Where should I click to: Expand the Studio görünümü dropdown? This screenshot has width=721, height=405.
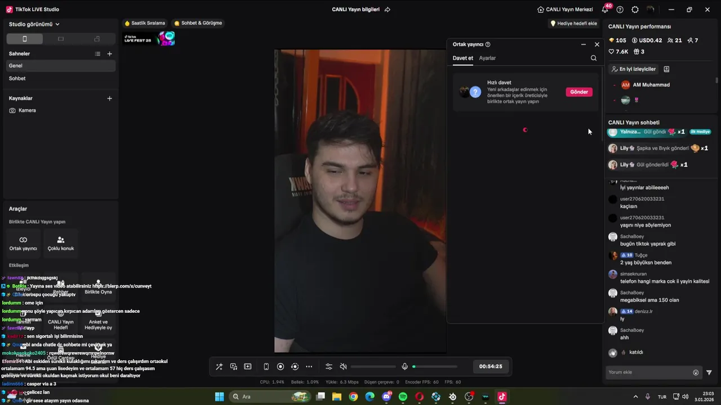[x=34, y=24]
